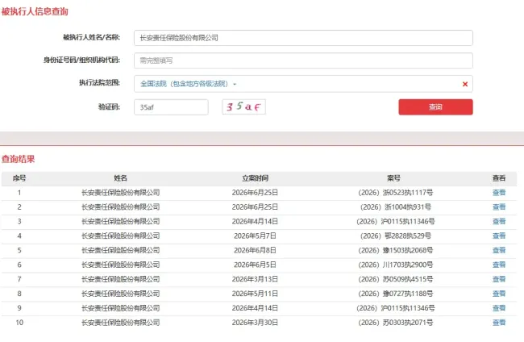The width and height of the screenshot is (524, 342).
Task: Focus the 验证码 input containing 35af
Action: [x=171, y=107]
